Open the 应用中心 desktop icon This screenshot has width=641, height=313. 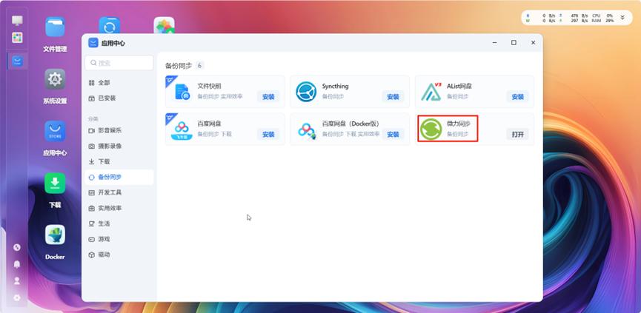click(55, 132)
